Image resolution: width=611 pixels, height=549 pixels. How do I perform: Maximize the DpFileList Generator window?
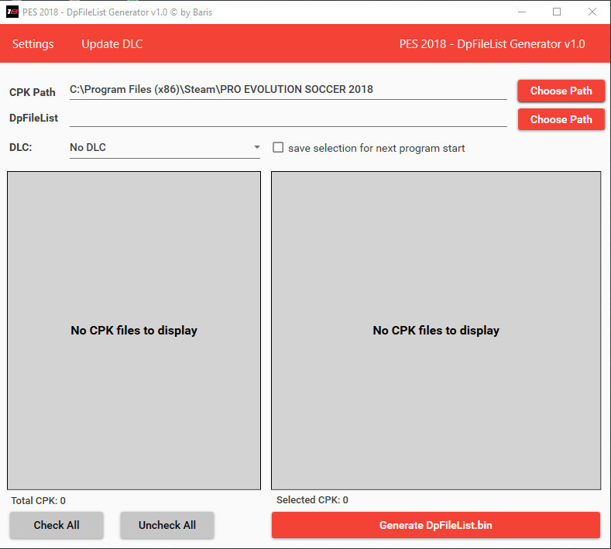coord(557,12)
